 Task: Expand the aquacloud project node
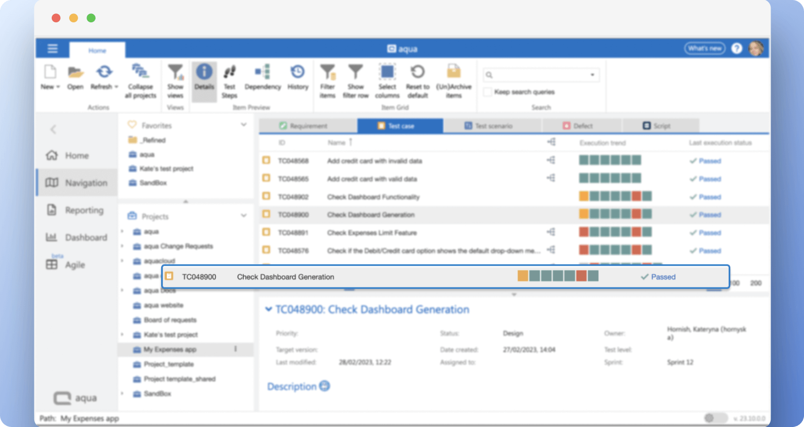pos(122,261)
